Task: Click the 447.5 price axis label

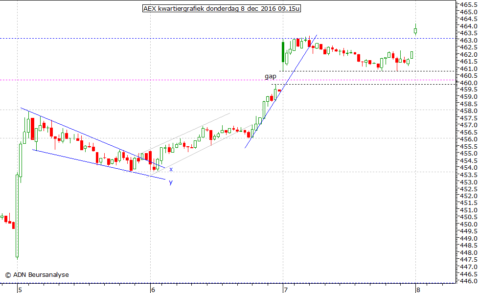Action: point(468,259)
